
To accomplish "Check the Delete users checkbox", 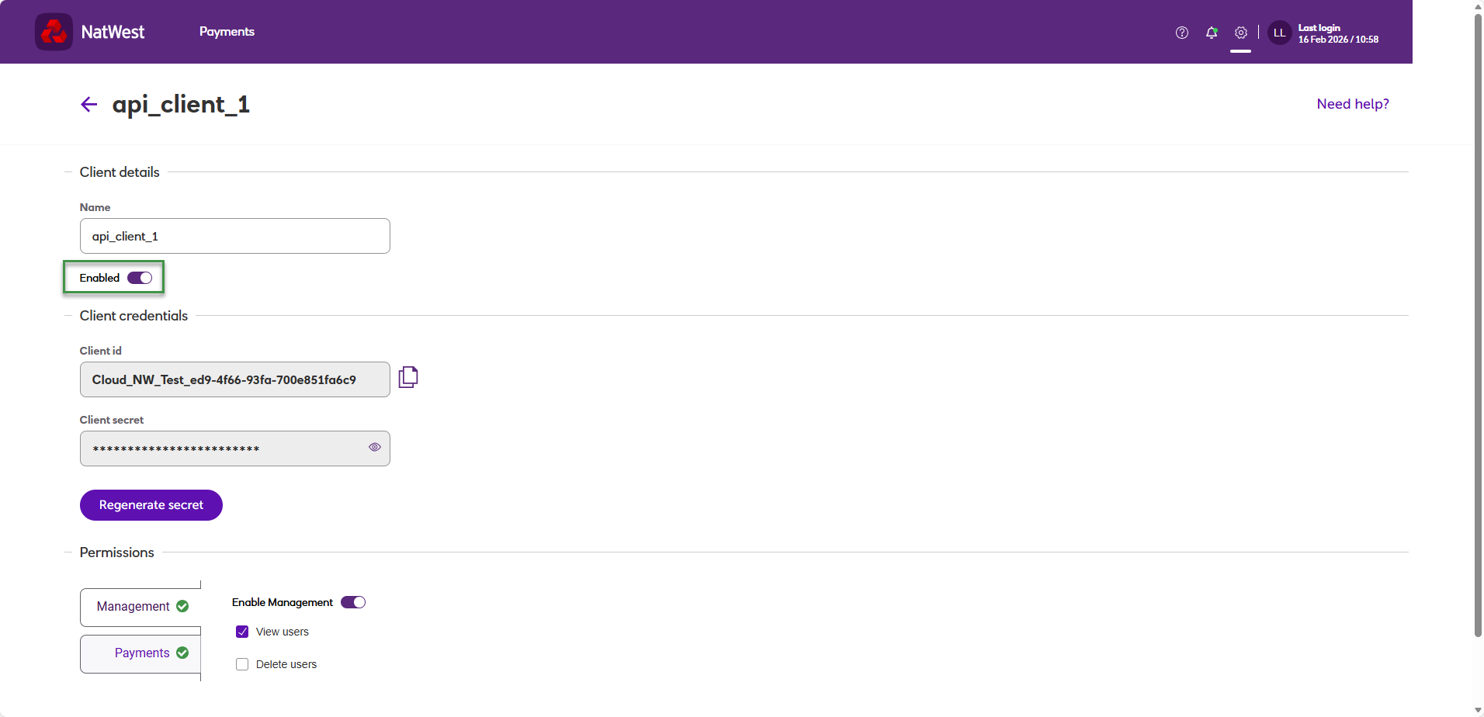I will [x=242, y=664].
